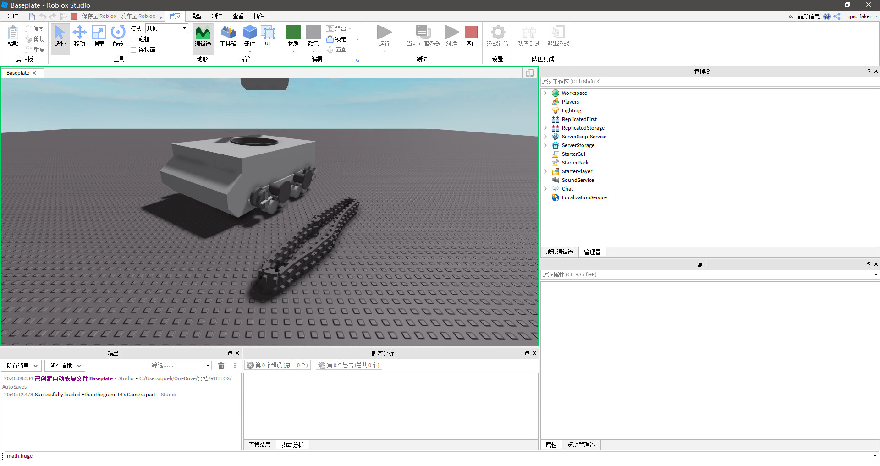The height and width of the screenshot is (466, 880).
Task: Toggle the 碰撞 (Collisions) checkbox
Action: [133, 39]
